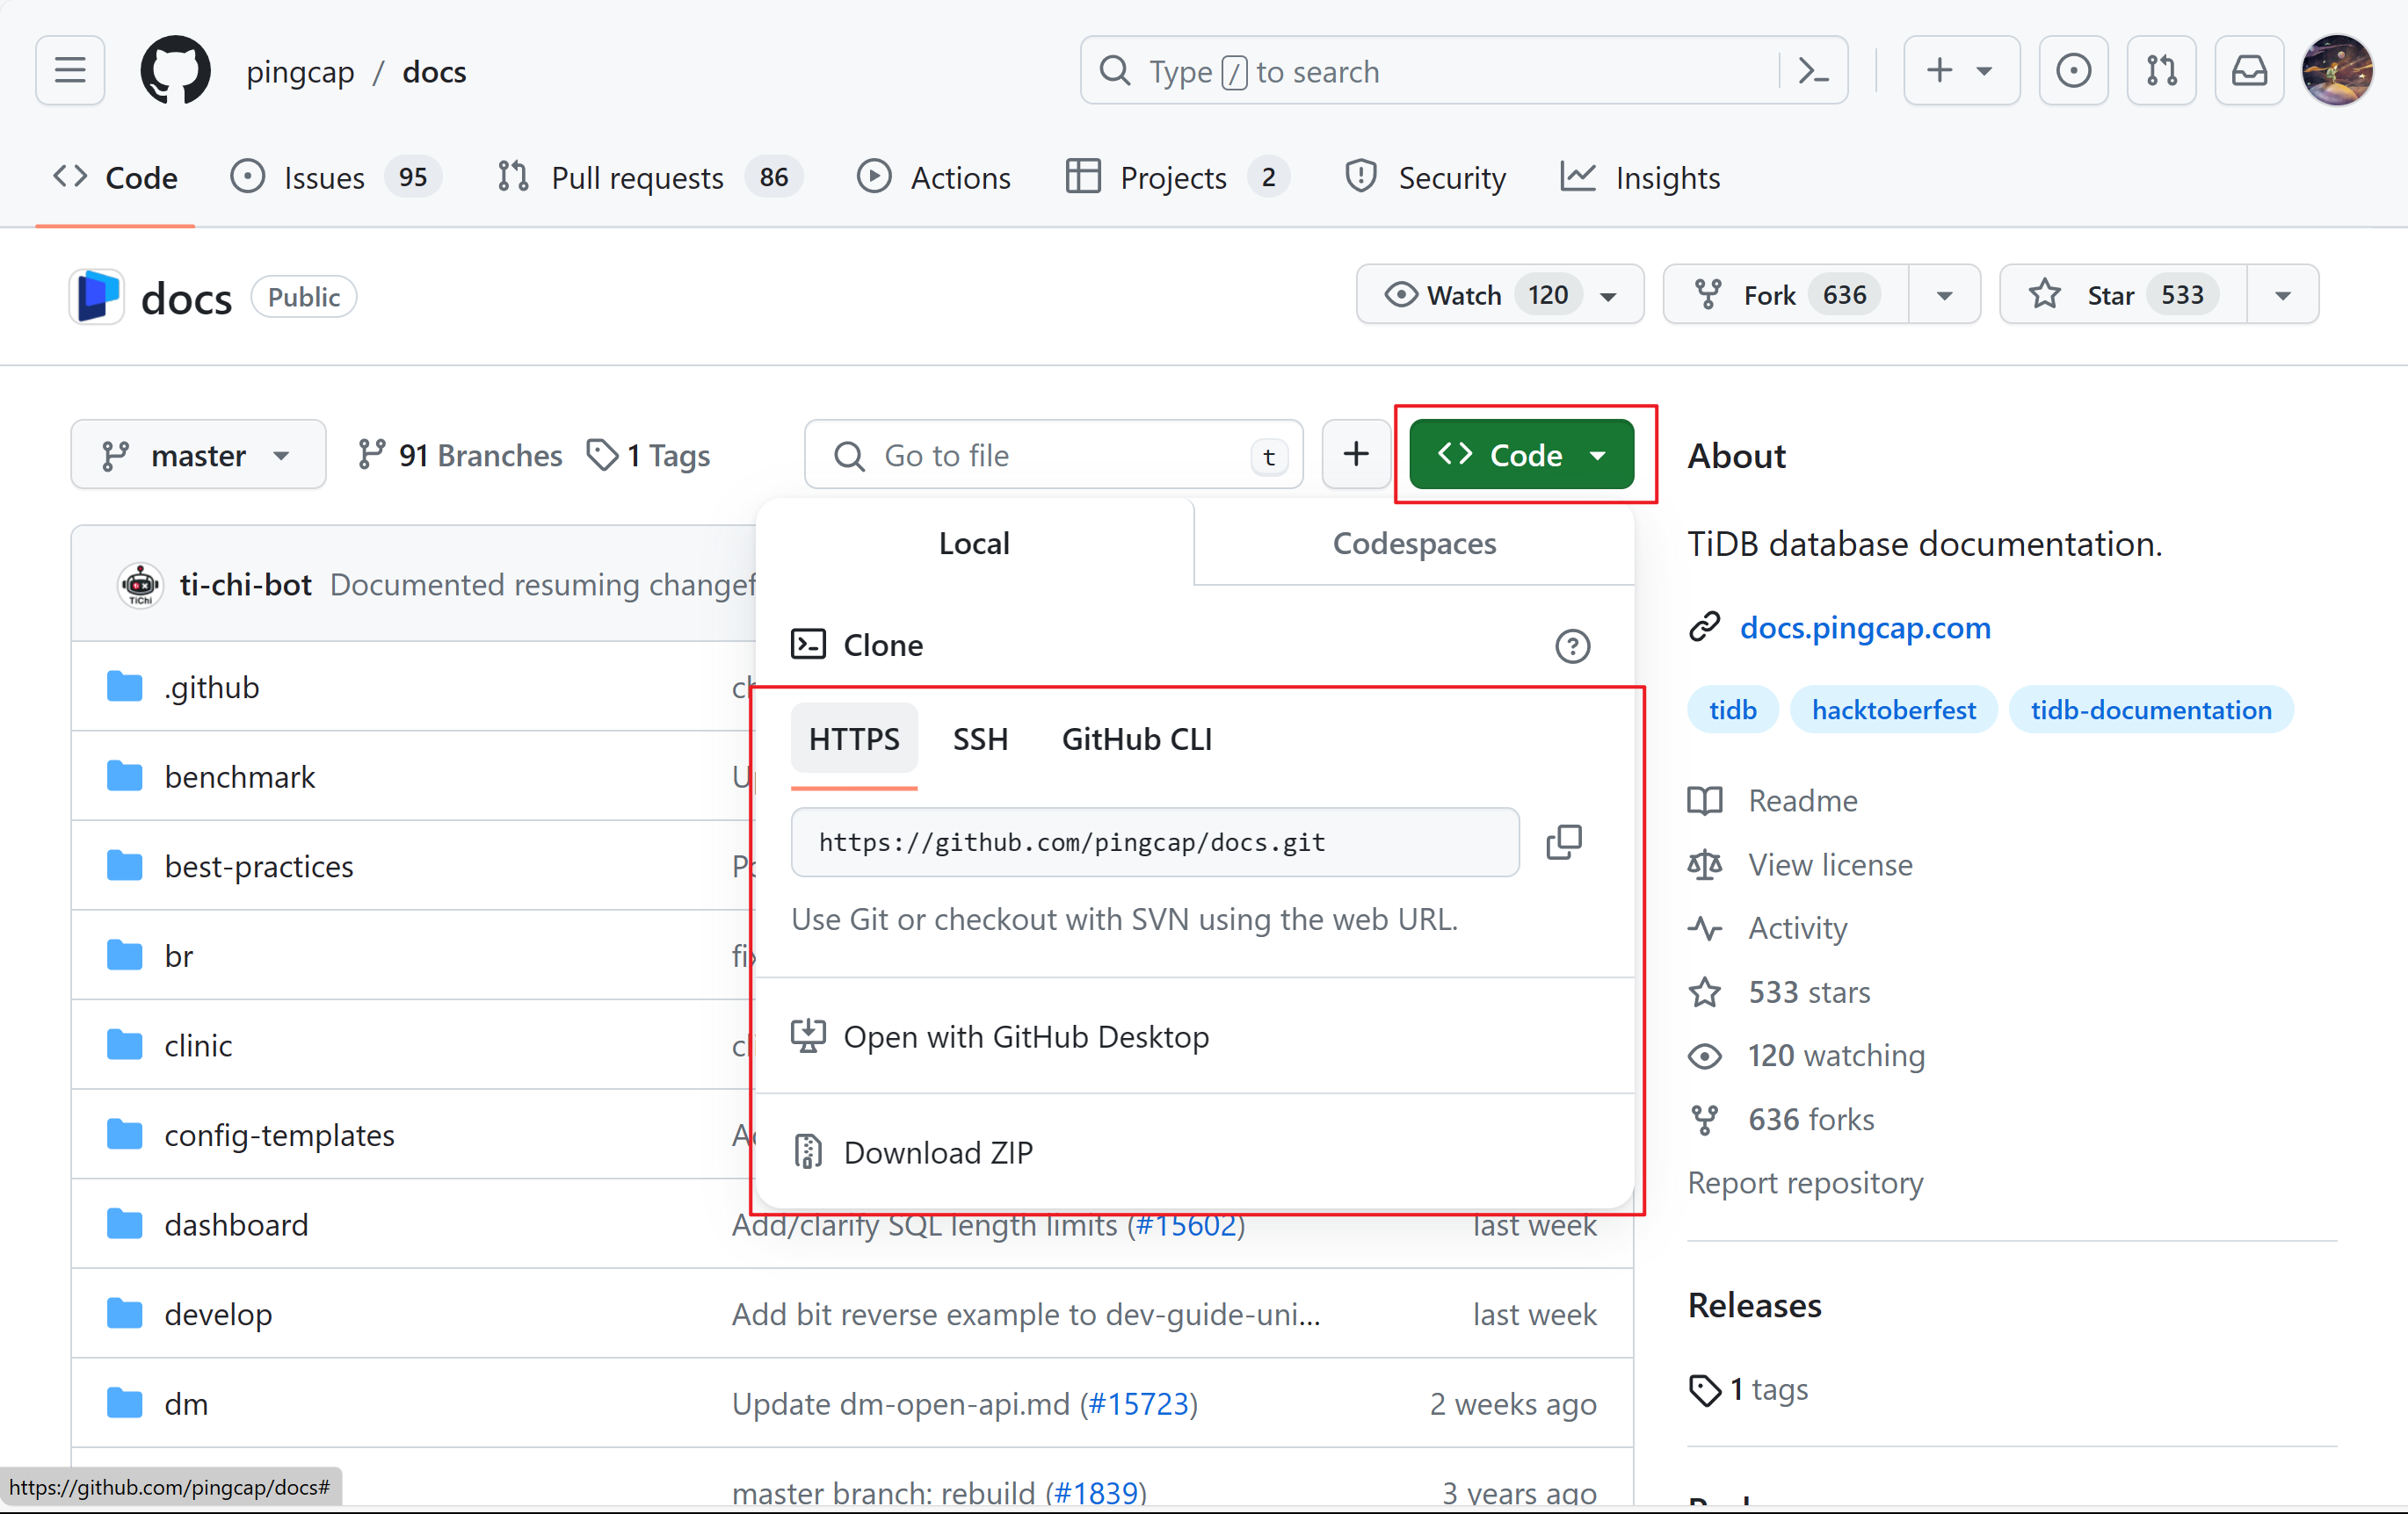Screen dimensions: 2408x1514
Task: Click the Clone help question icon
Action: (1572, 645)
